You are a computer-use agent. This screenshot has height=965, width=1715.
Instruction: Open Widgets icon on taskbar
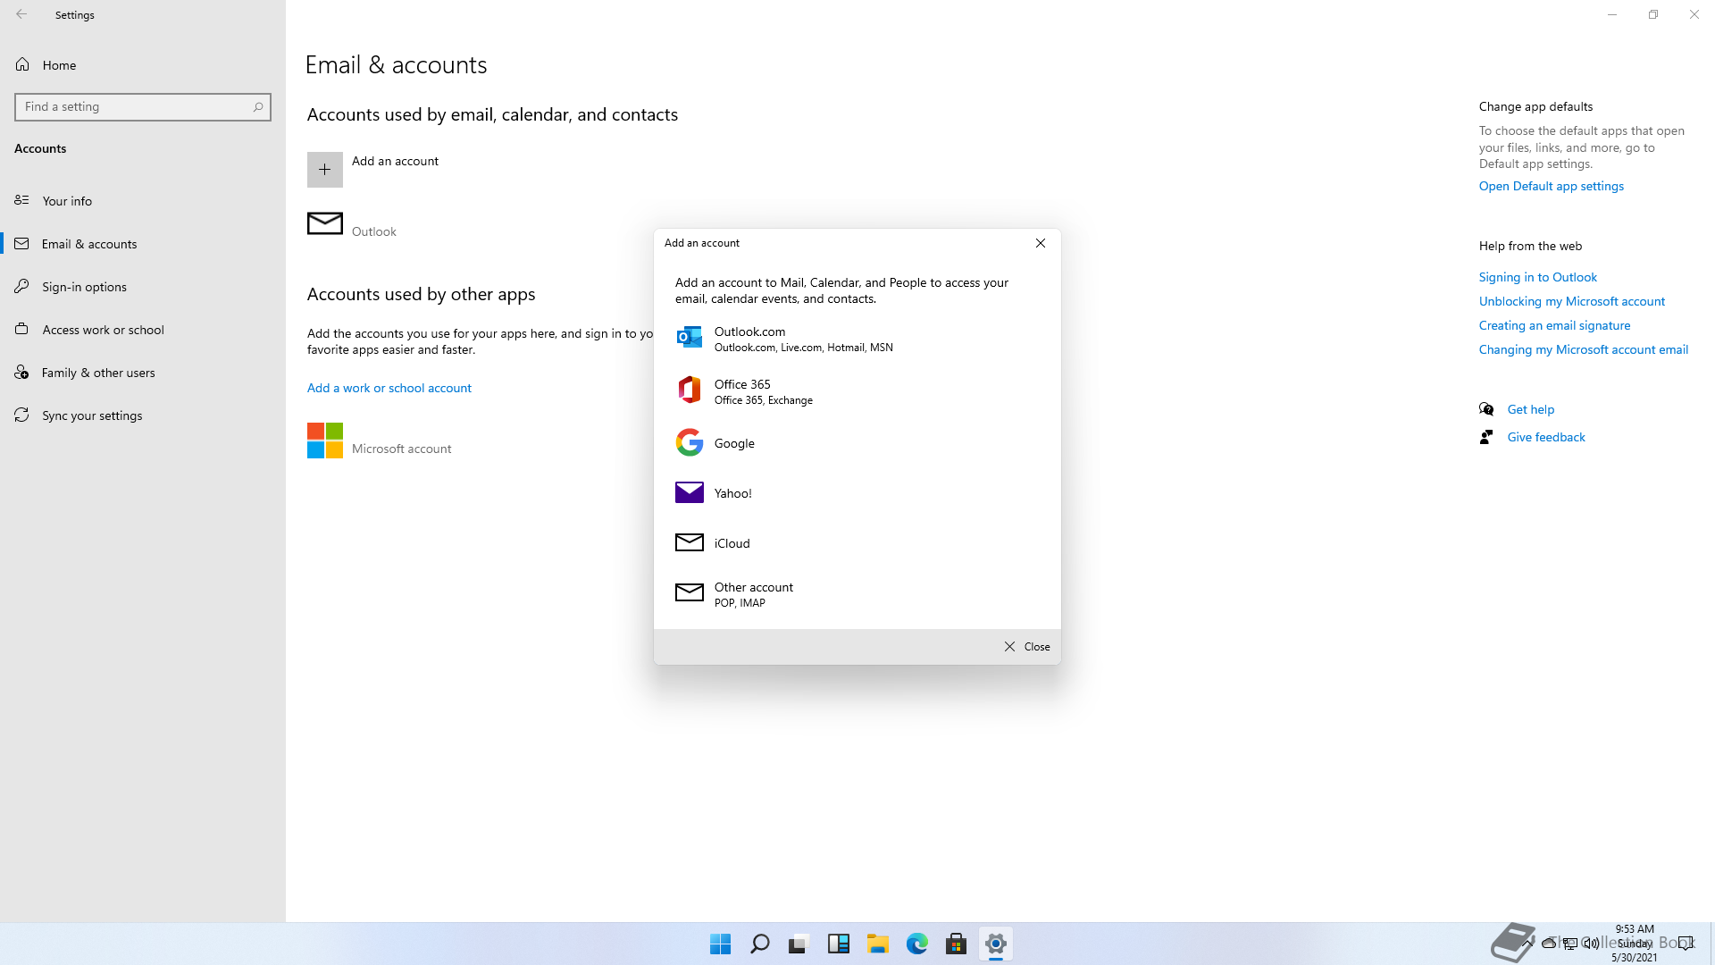coord(838,944)
